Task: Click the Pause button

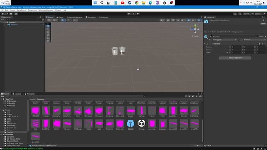Action: pyautogui.click(x=133, y=14)
